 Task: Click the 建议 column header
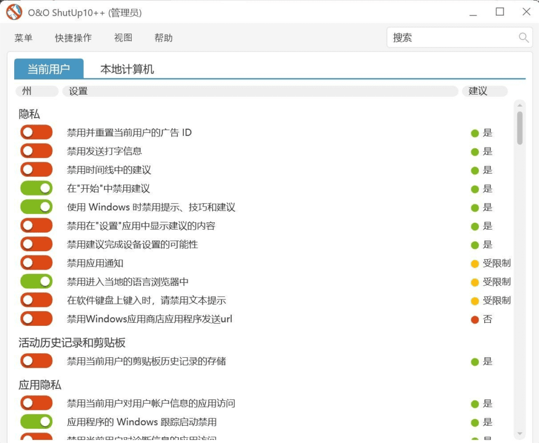tap(484, 91)
